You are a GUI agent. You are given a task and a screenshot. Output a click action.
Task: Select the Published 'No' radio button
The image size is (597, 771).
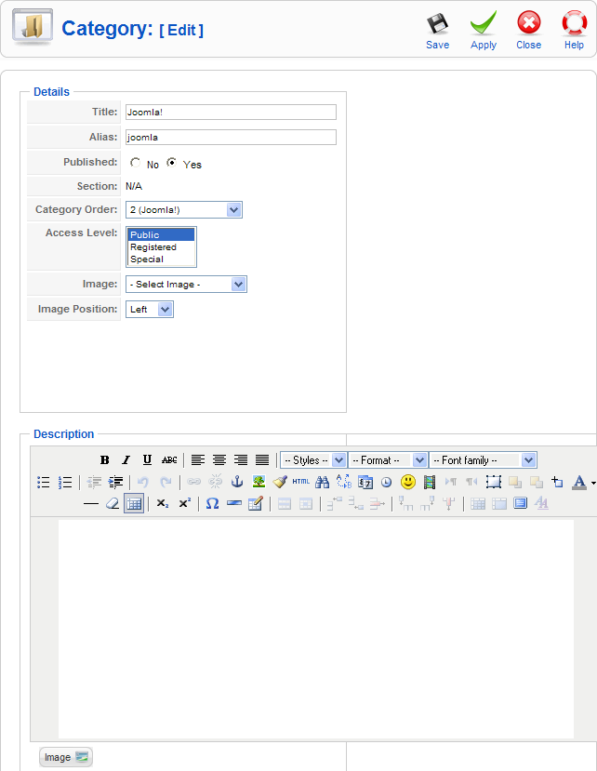click(x=135, y=163)
